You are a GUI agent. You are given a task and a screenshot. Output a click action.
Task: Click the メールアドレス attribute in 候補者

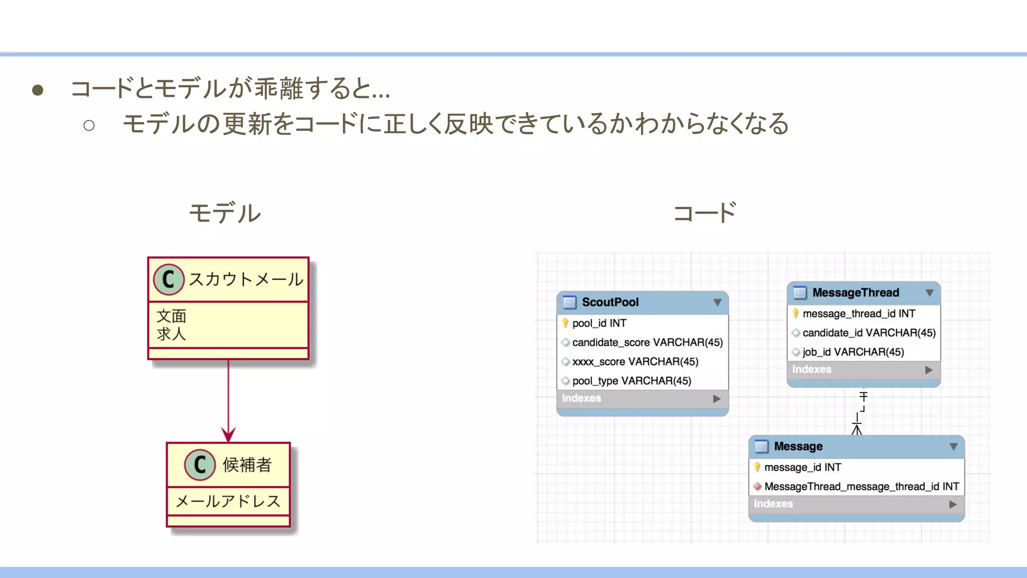[228, 501]
